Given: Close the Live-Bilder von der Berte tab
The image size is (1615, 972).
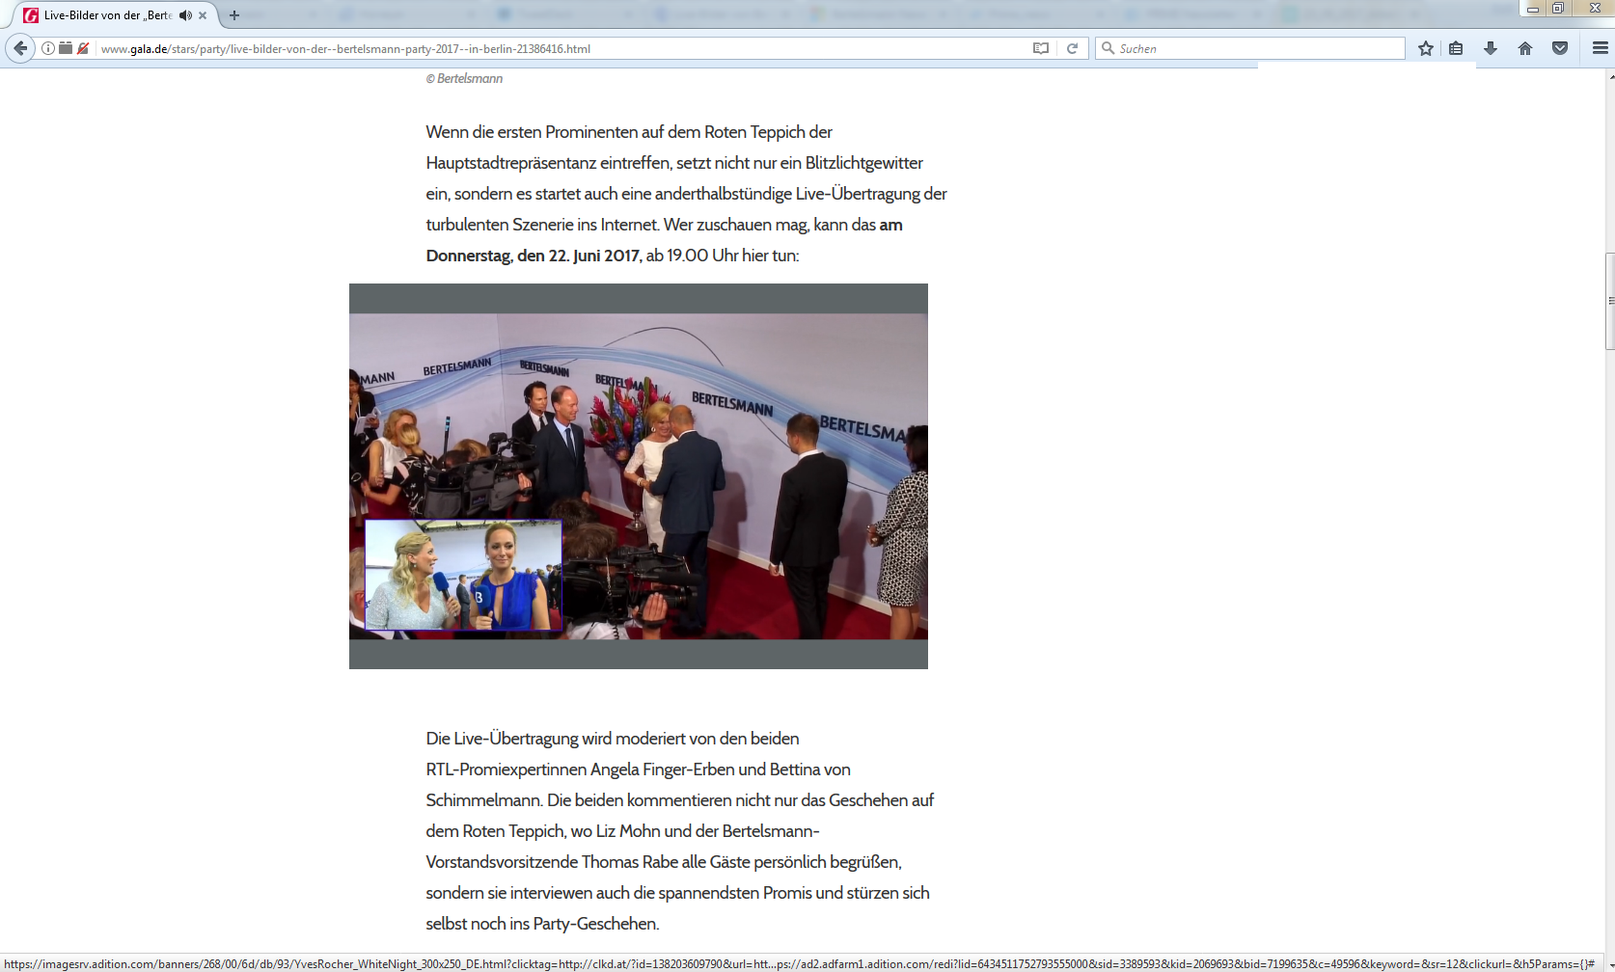Looking at the screenshot, I should pyautogui.click(x=203, y=15).
